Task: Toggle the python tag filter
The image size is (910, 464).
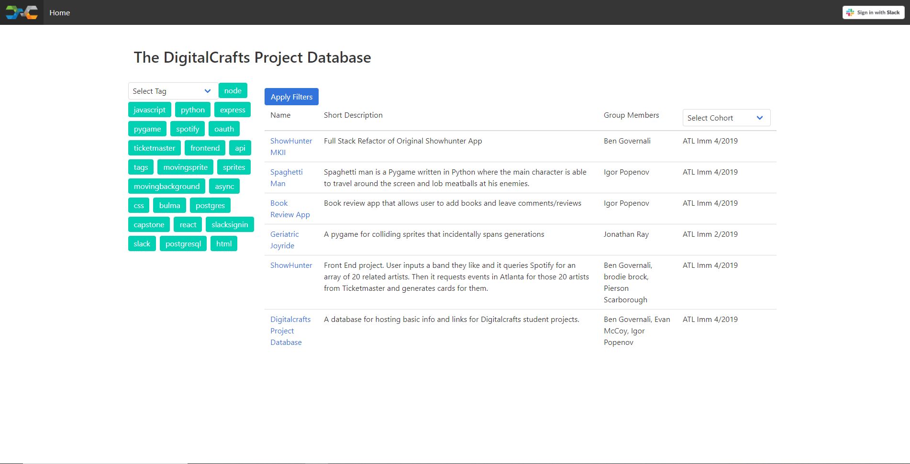Action: point(193,110)
